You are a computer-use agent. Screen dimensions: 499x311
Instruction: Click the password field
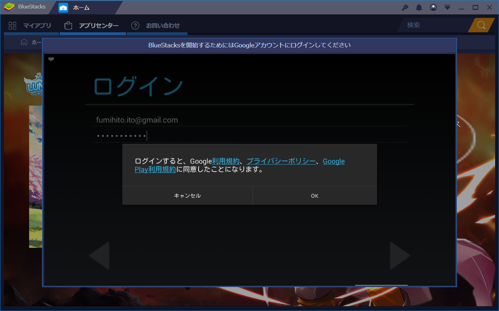click(x=250, y=135)
